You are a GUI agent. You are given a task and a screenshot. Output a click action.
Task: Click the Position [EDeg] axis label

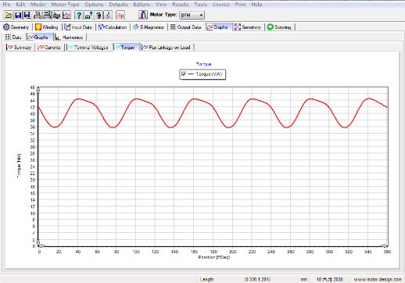[214, 257]
